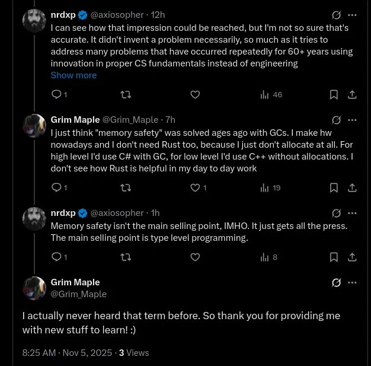Repost nrdxp's 1h-old tweet
The width and height of the screenshot is (371, 366).
point(126,257)
